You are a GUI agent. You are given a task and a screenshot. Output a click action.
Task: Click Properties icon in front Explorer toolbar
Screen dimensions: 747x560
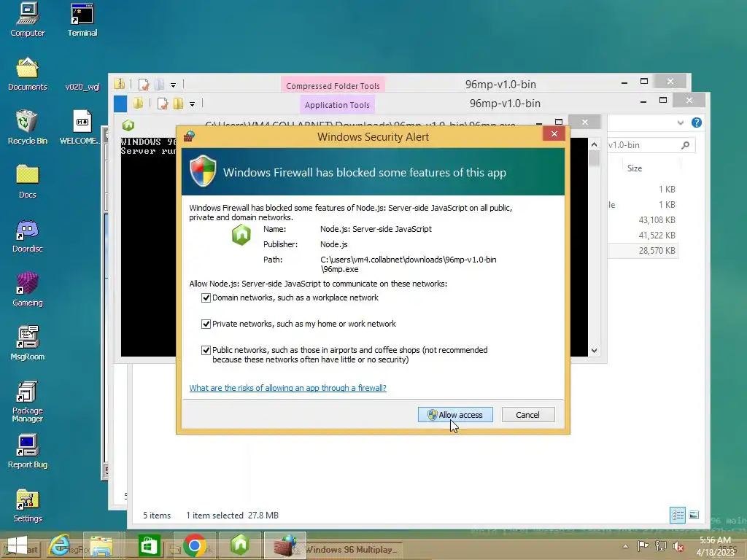tap(163, 104)
